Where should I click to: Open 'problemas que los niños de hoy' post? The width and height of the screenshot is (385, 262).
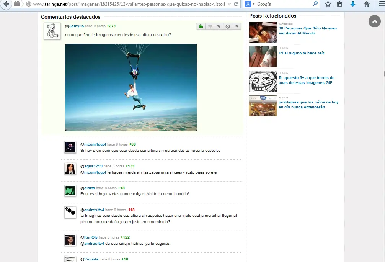tap(308, 105)
